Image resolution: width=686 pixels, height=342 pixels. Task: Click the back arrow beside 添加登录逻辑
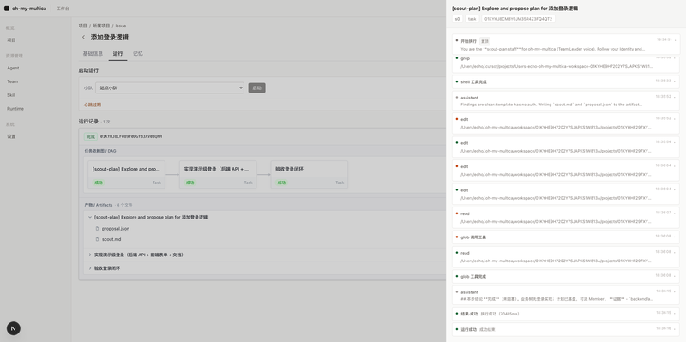(83, 37)
